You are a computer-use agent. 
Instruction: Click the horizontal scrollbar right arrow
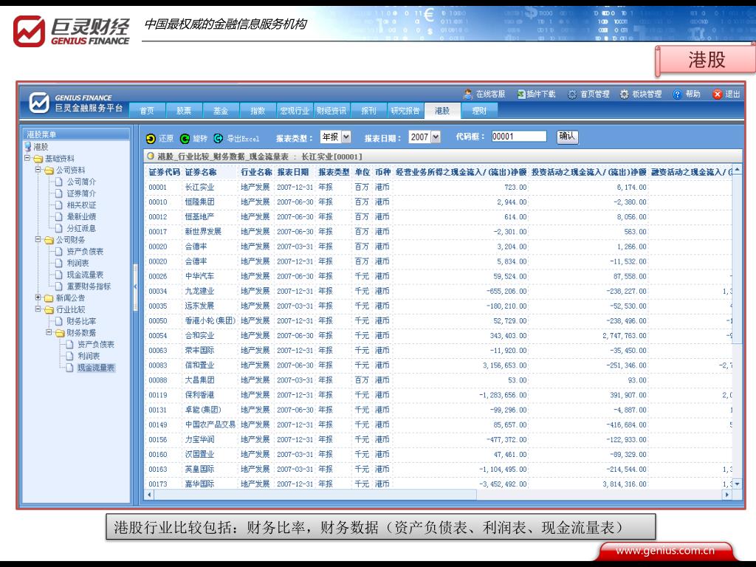726,494
